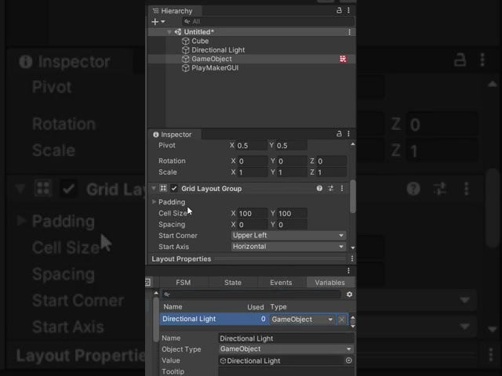
Task: Click the Cube object icon
Action: 185,42
